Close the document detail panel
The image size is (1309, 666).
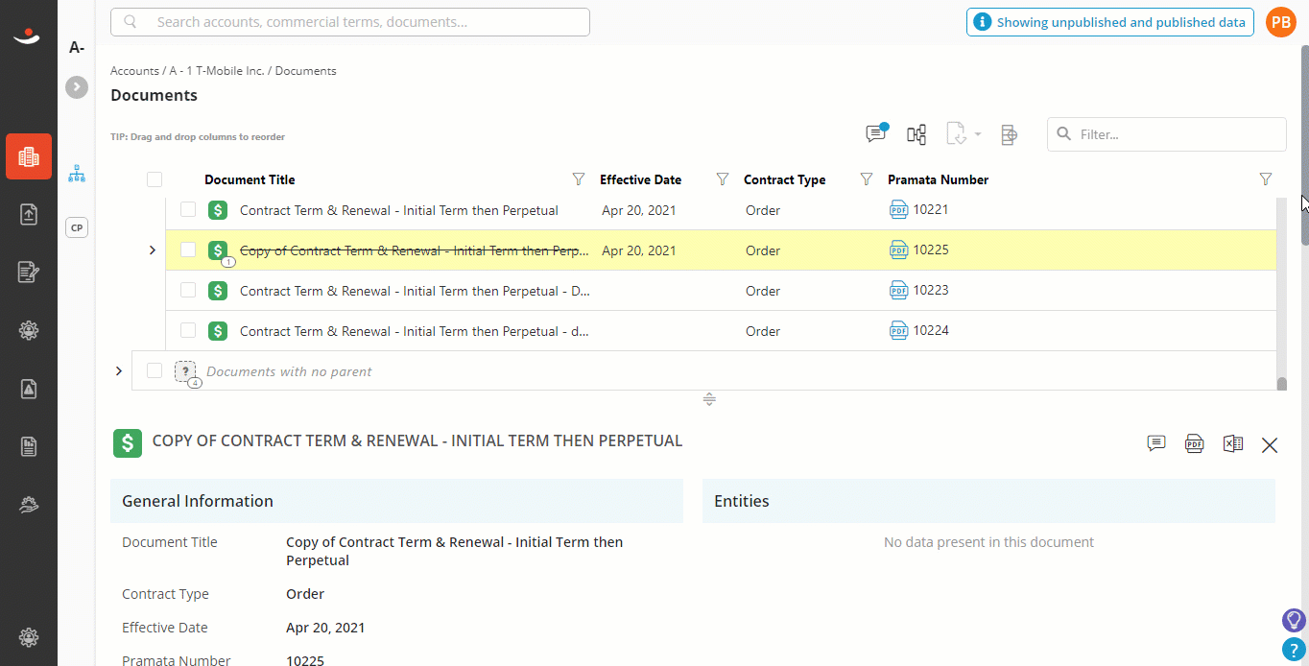[x=1270, y=444]
